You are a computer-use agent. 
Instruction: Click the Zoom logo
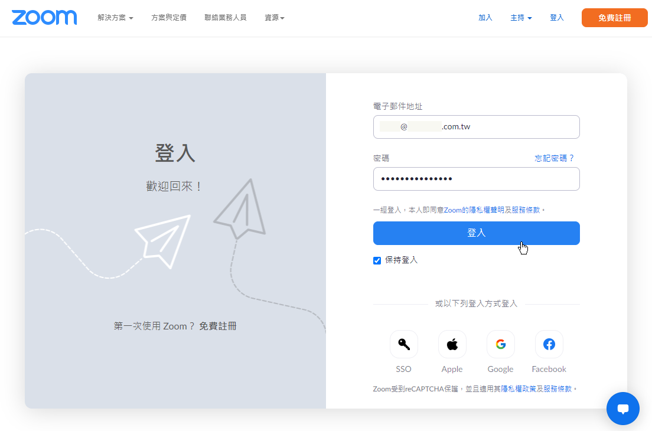click(44, 17)
